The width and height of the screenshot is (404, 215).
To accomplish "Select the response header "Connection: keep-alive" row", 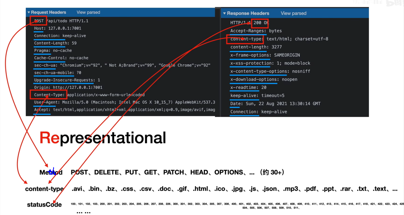I will [259, 112].
